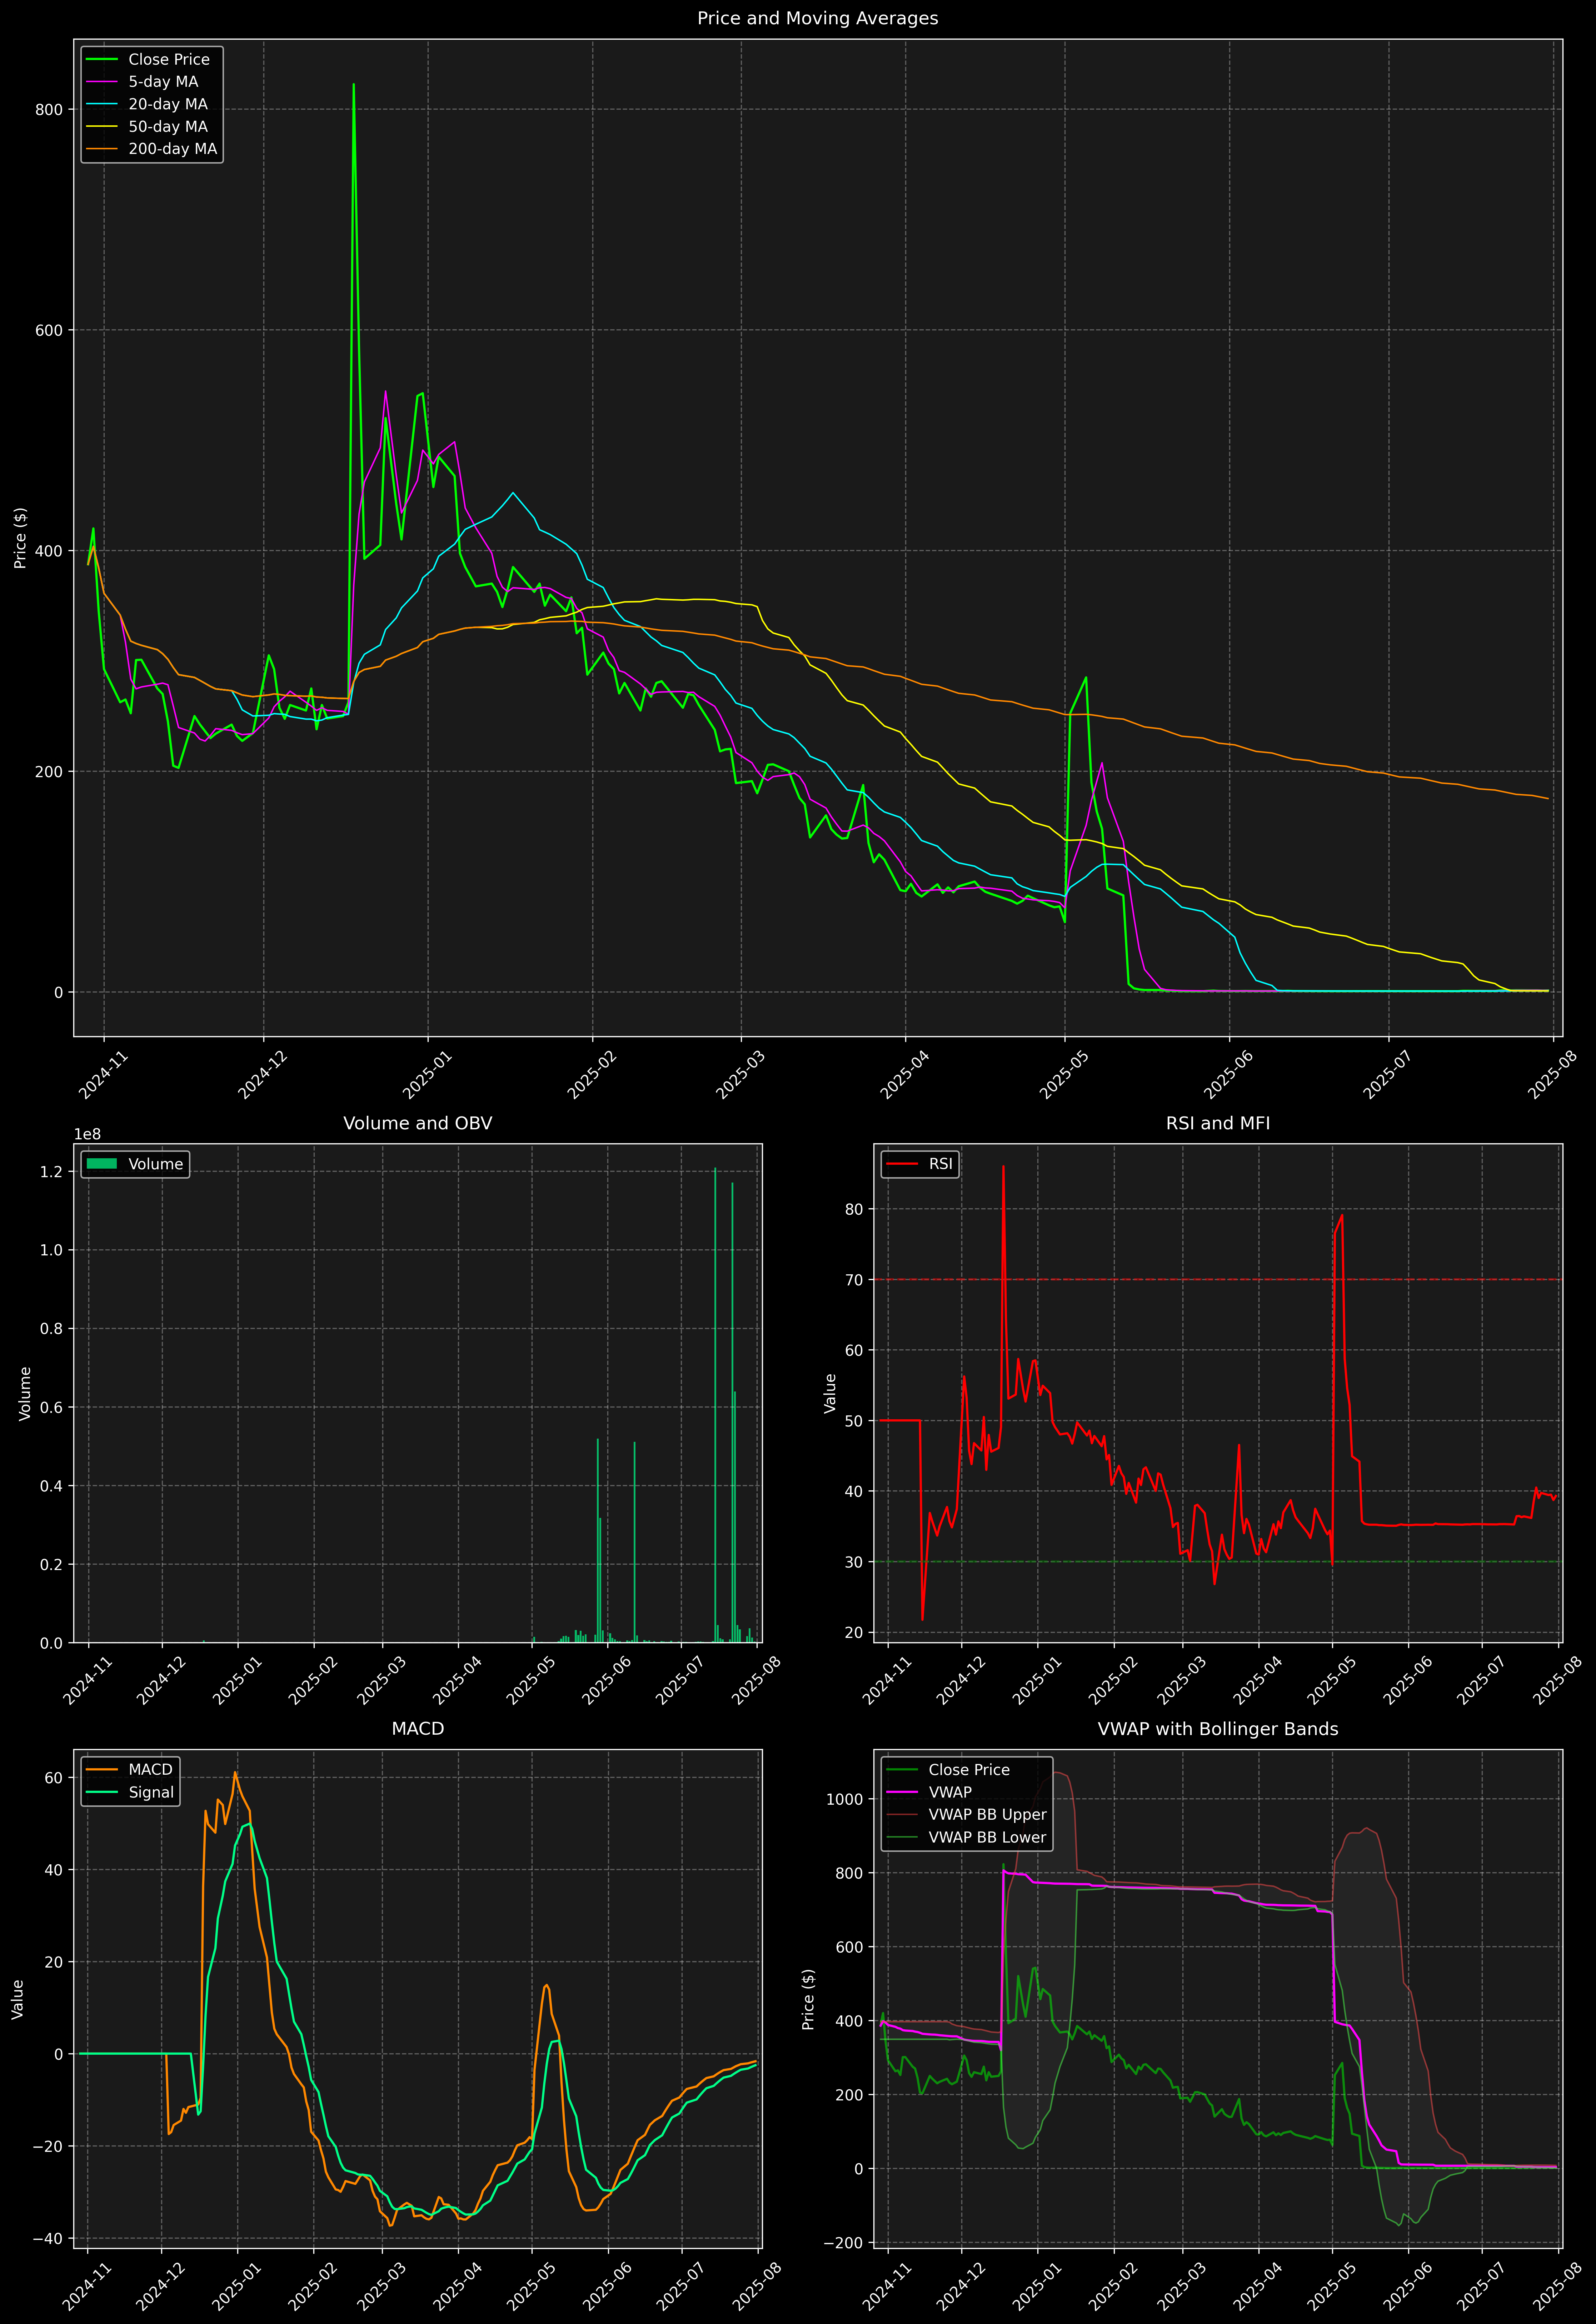Select the 'MACD' legend entry

click(150, 1770)
